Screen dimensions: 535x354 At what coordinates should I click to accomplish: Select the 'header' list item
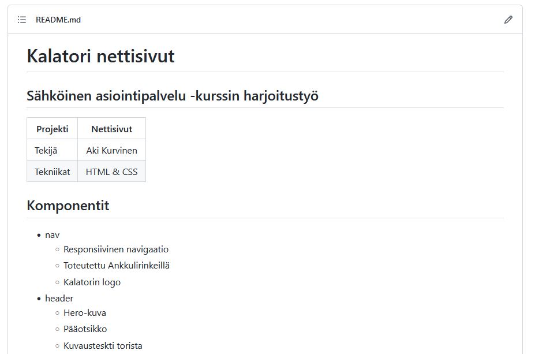[x=59, y=298]
